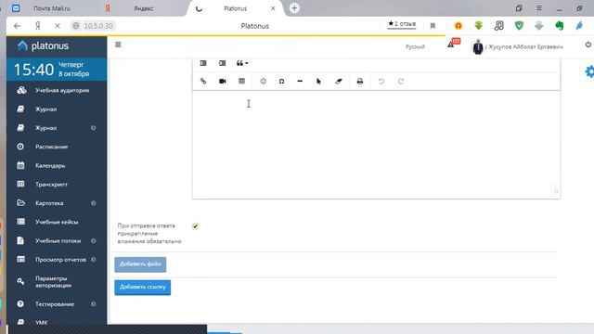Insert video using the camera icon
594x334 pixels.
[x=223, y=81]
